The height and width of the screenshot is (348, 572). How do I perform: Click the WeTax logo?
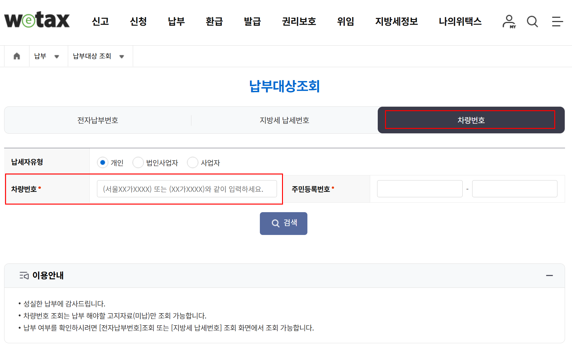36,21
